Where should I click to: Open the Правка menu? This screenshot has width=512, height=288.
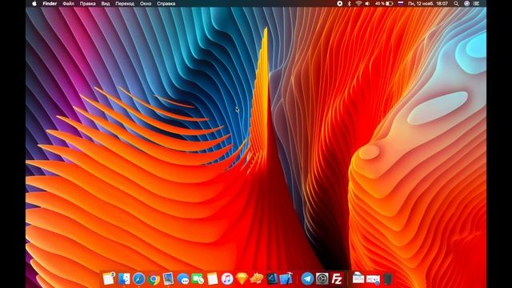pyautogui.click(x=87, y=3)
